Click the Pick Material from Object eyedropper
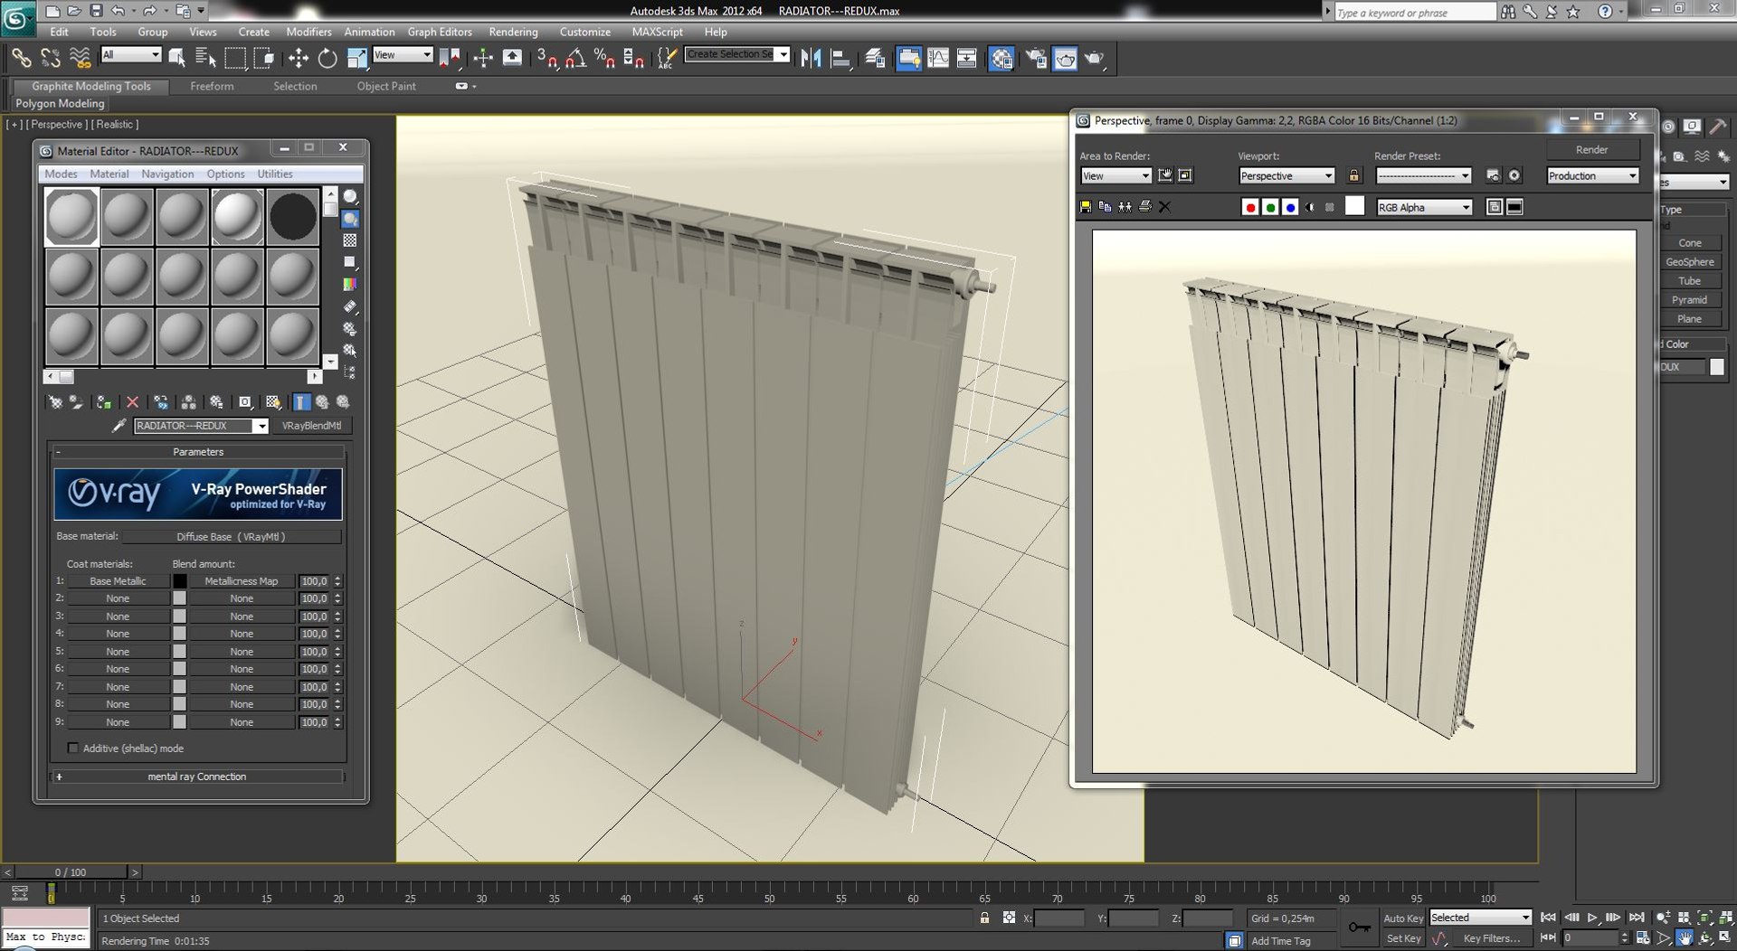The height and width of the screenshot is (951, 1737). 119,426
